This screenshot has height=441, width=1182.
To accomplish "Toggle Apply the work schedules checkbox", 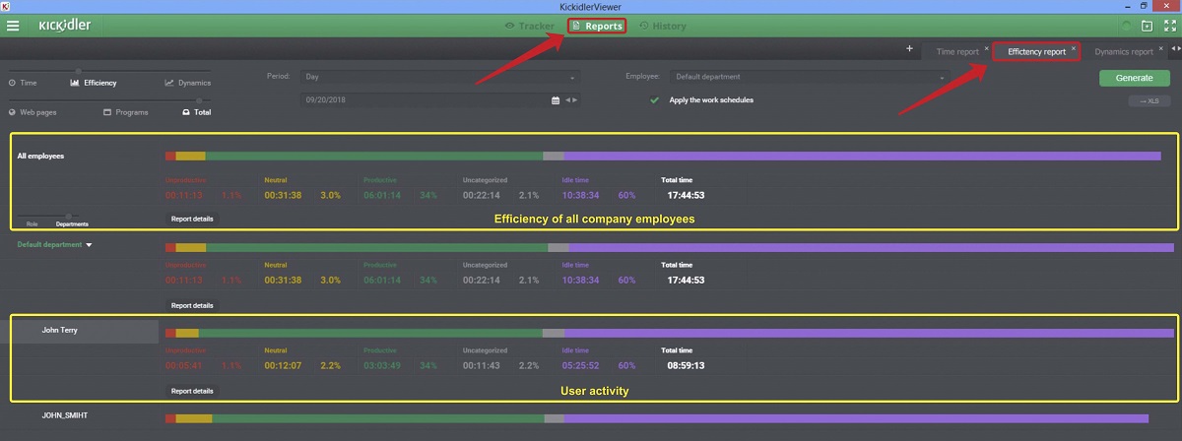I will (654, 99).
